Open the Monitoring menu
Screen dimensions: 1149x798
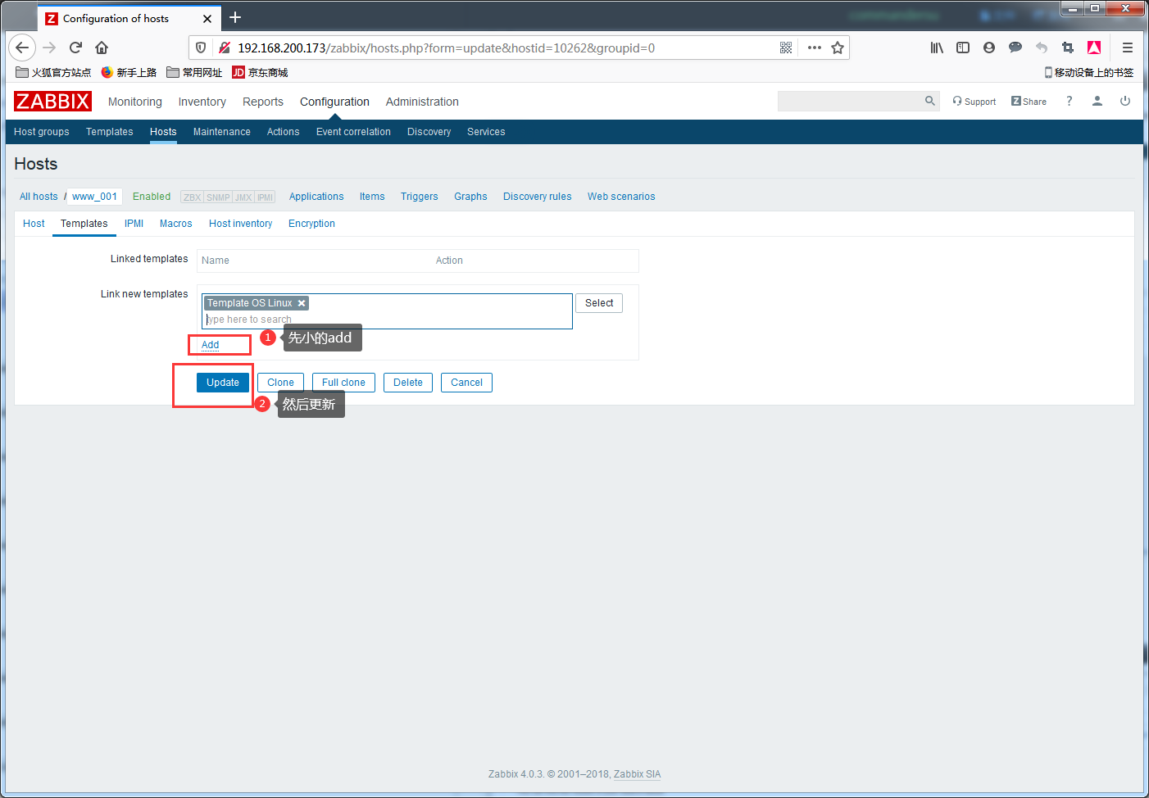click(x=135, y=102)
